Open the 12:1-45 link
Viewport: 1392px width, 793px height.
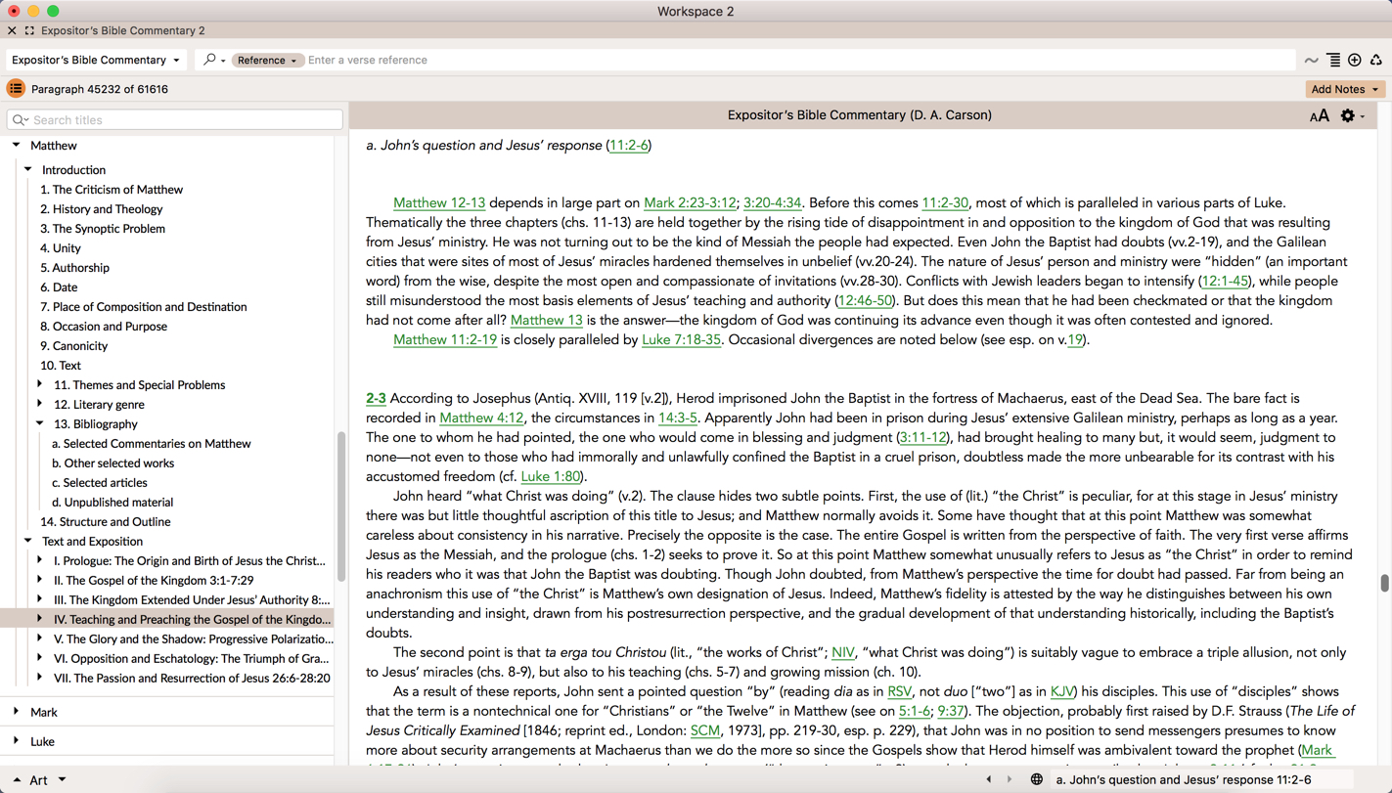click(1225, 282)
